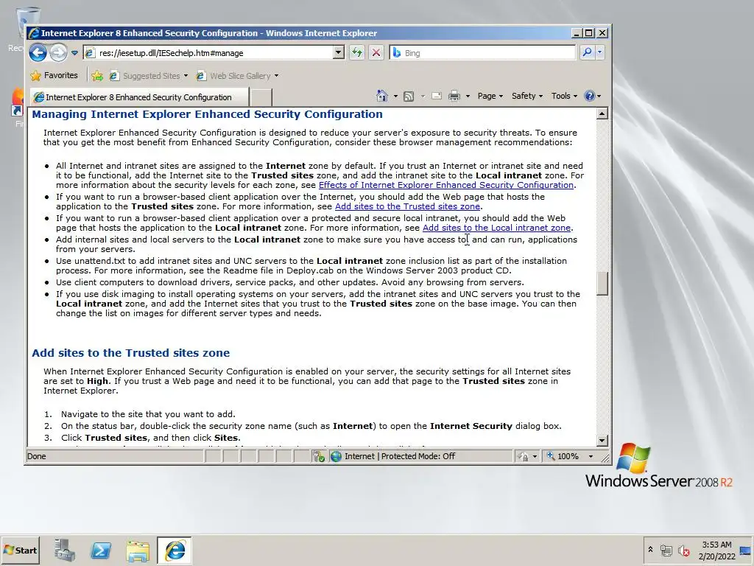Refresh the page with the green arrows icon
This screenshot has height=566, width=754.
pos(357,52)
